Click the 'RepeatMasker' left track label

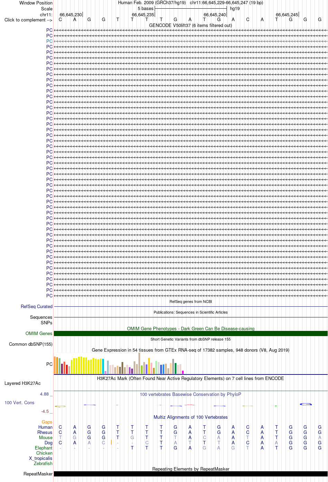(x=38, y=474)
